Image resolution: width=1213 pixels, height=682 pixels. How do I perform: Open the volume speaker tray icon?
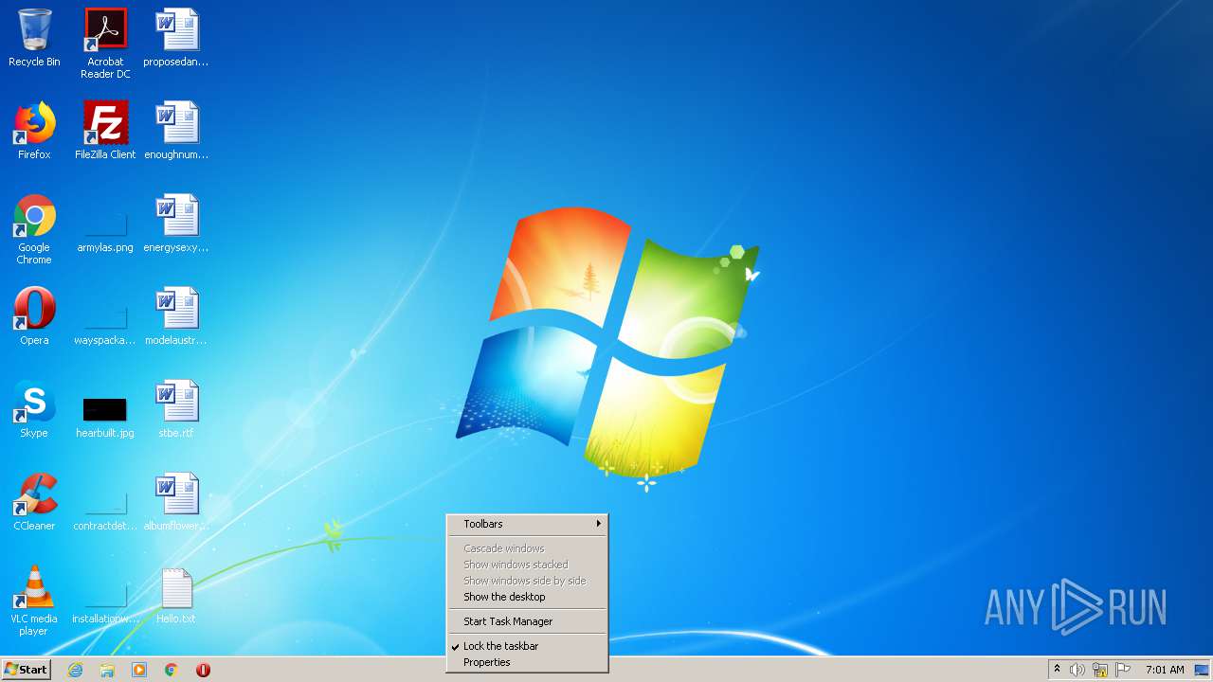coord(1077,670)
